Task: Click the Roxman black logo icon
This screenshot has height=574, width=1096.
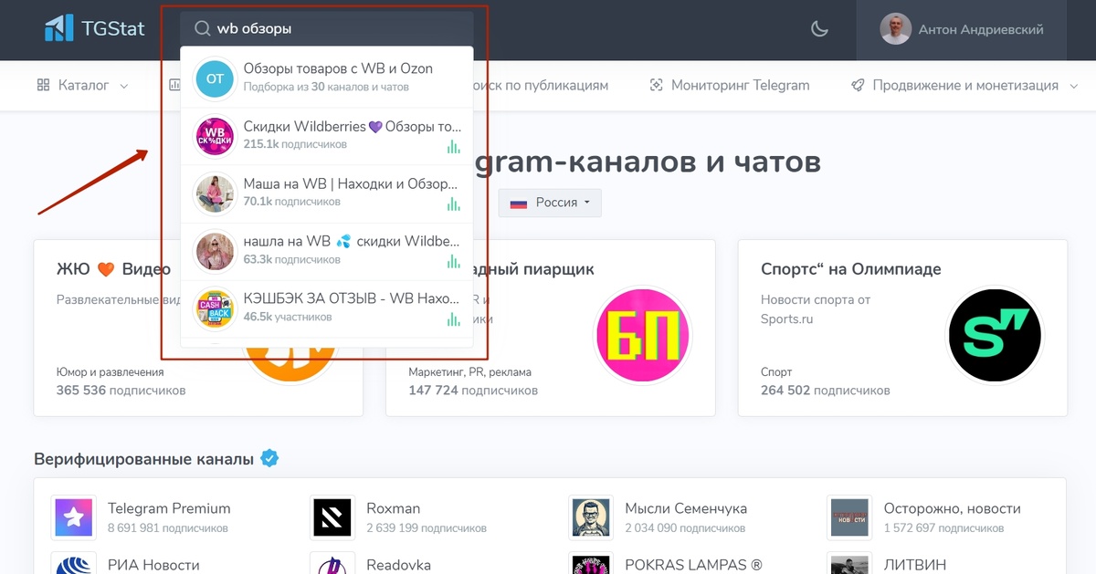Action: tap(332, 517)
